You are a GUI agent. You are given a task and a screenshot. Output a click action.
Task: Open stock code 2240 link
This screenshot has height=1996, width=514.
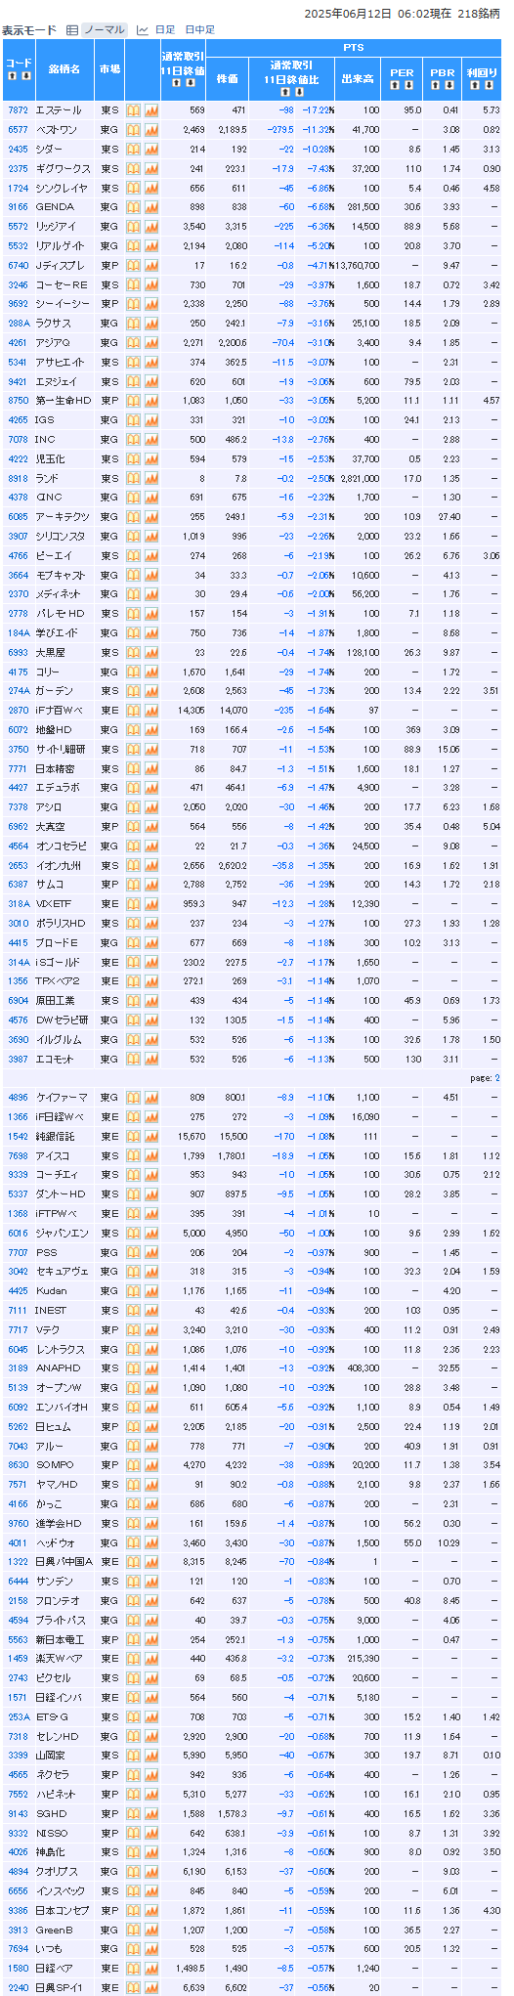coord(18,1987)
